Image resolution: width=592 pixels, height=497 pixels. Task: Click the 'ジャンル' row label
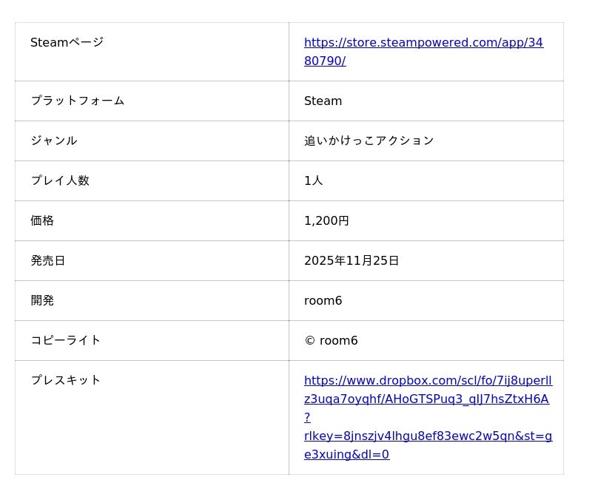tap(53, 141)
